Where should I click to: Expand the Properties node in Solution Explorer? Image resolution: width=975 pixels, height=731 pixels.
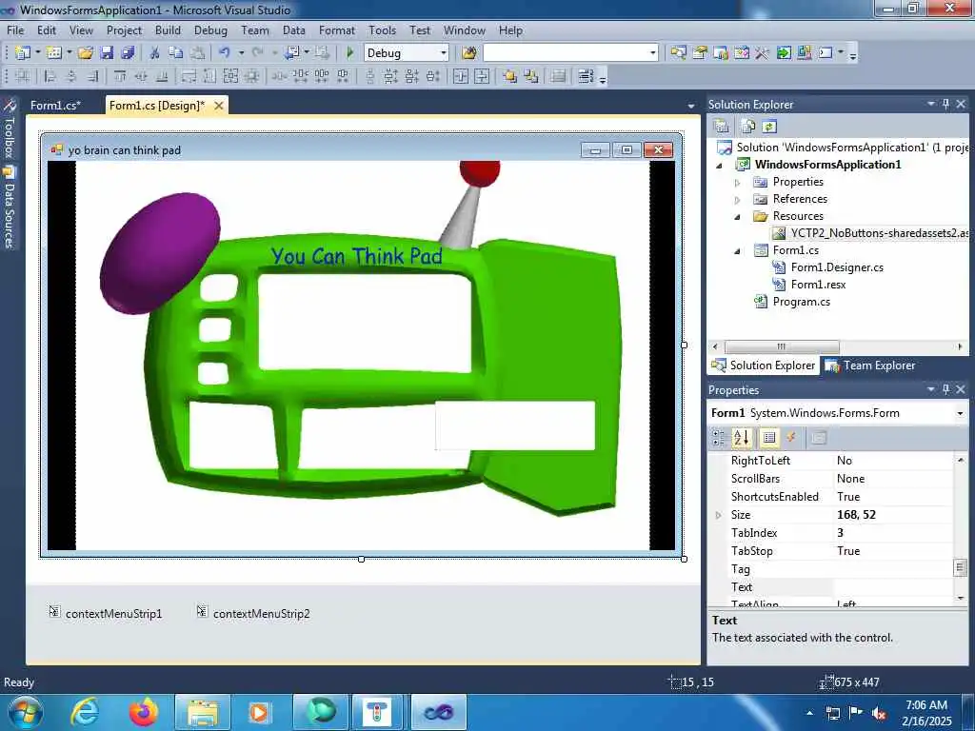738,183
